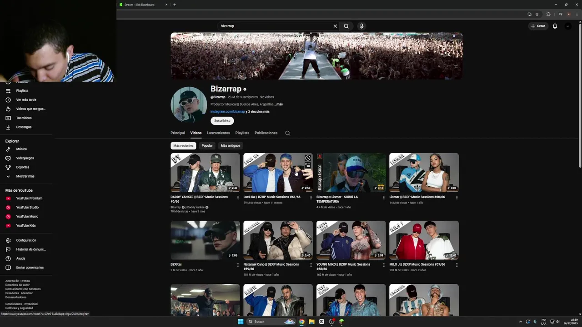582x327 pixels.
Task: Bookmark this page with star icon
Action: coord(537,14)
